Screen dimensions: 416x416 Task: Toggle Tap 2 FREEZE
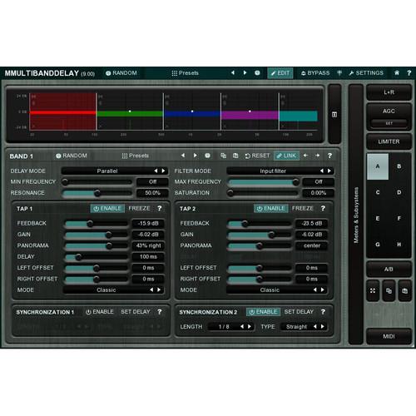click(303, 208)
